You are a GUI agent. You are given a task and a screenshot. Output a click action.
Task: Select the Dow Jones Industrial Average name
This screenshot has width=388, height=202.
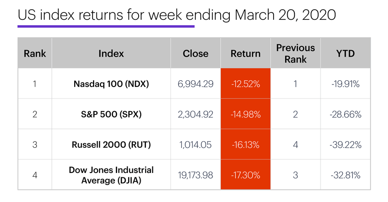pyautogui.click(x=111, y=174)
